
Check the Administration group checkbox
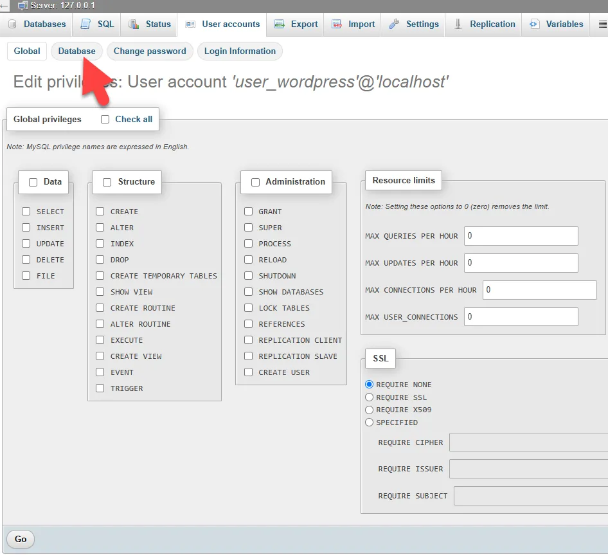click(x=255, y=183)
